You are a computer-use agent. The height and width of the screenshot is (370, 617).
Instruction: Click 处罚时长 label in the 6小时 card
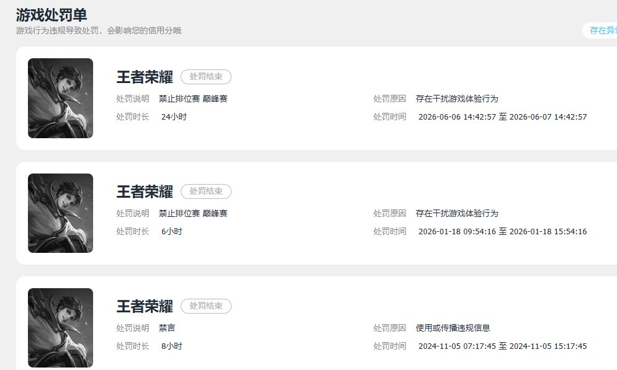click(x=133, y=231)
